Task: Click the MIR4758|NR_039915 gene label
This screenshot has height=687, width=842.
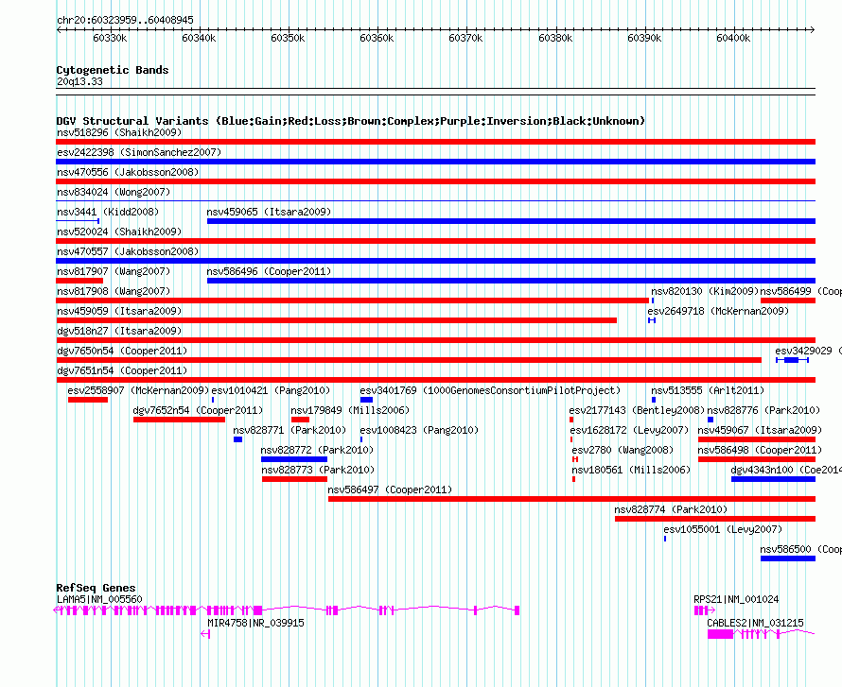Action: coord(255,623)
